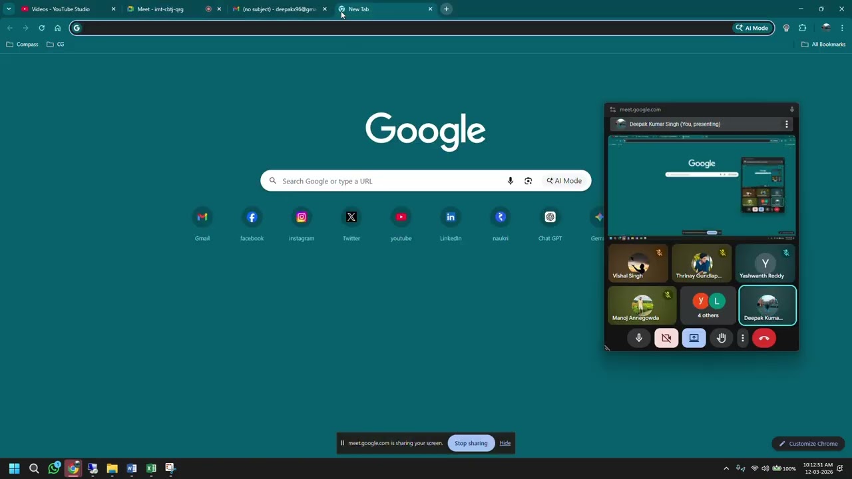Open options beside Deepak Kumar Singh presenting
The width and height of the screenshot is (852, 479).
click(787, 124)
